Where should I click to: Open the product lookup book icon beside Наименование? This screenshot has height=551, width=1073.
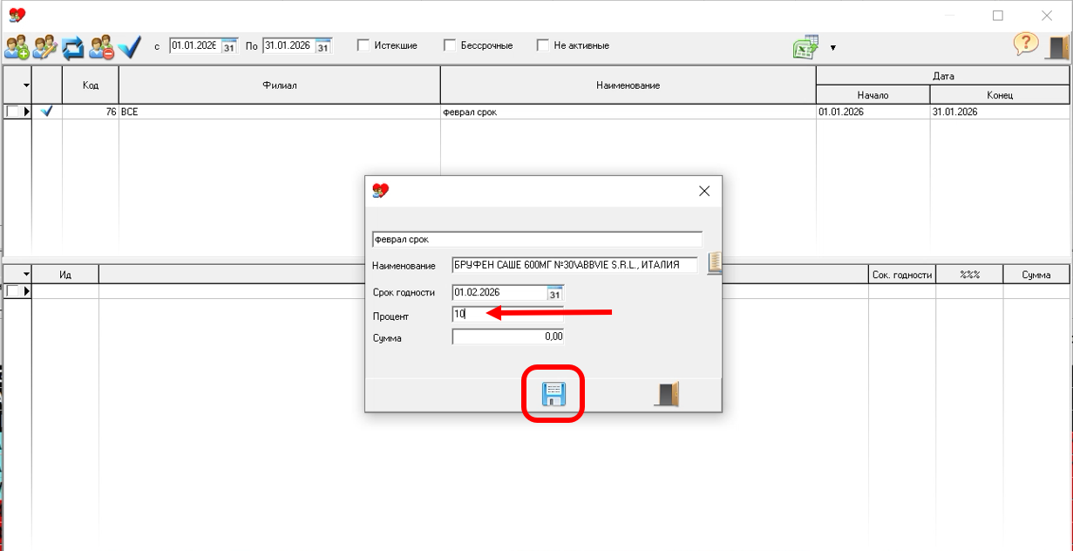pos(715,263)
